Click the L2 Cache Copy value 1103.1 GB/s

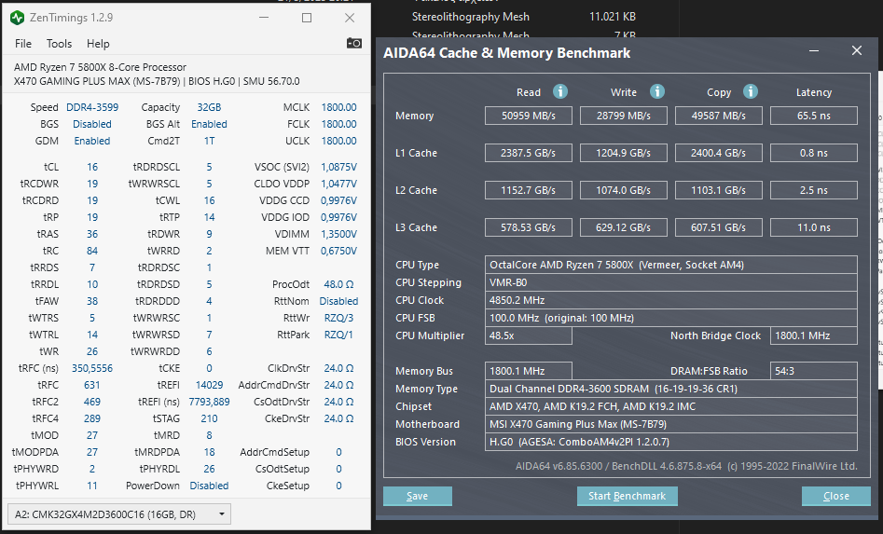point(719,190)
